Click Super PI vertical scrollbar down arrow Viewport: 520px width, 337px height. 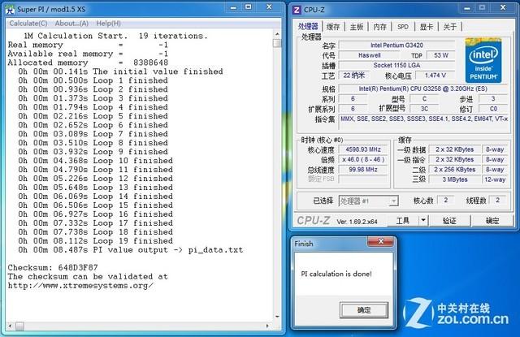[277, 317]
